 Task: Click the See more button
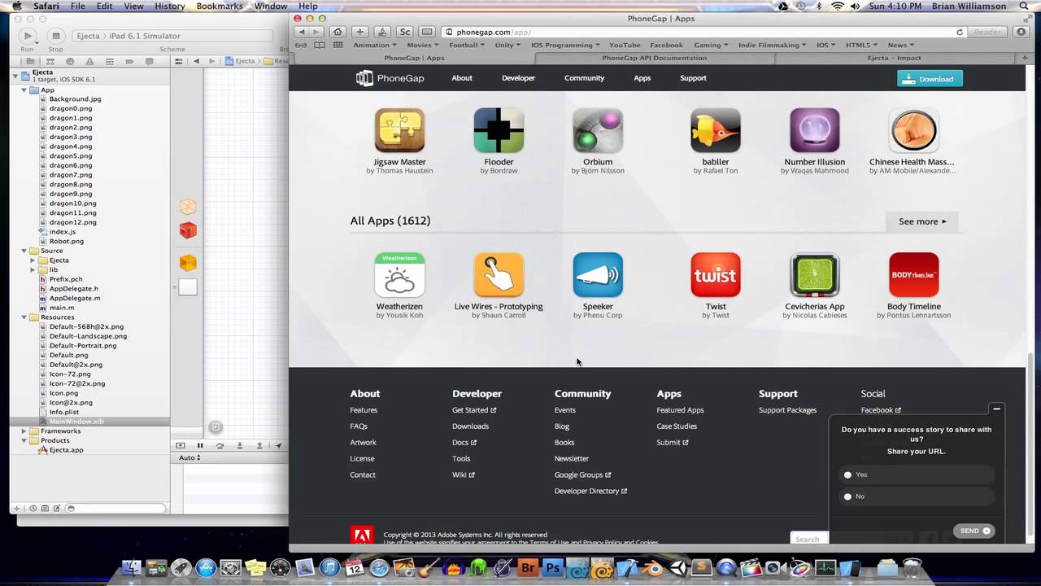922,221
